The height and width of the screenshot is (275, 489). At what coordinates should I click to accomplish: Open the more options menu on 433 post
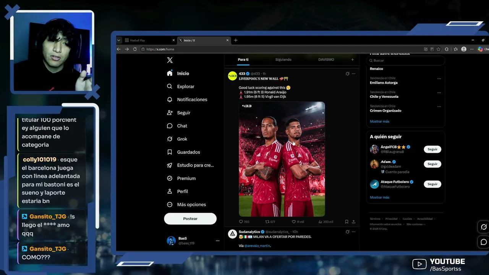pyautogui.click(x=354, y=74)
